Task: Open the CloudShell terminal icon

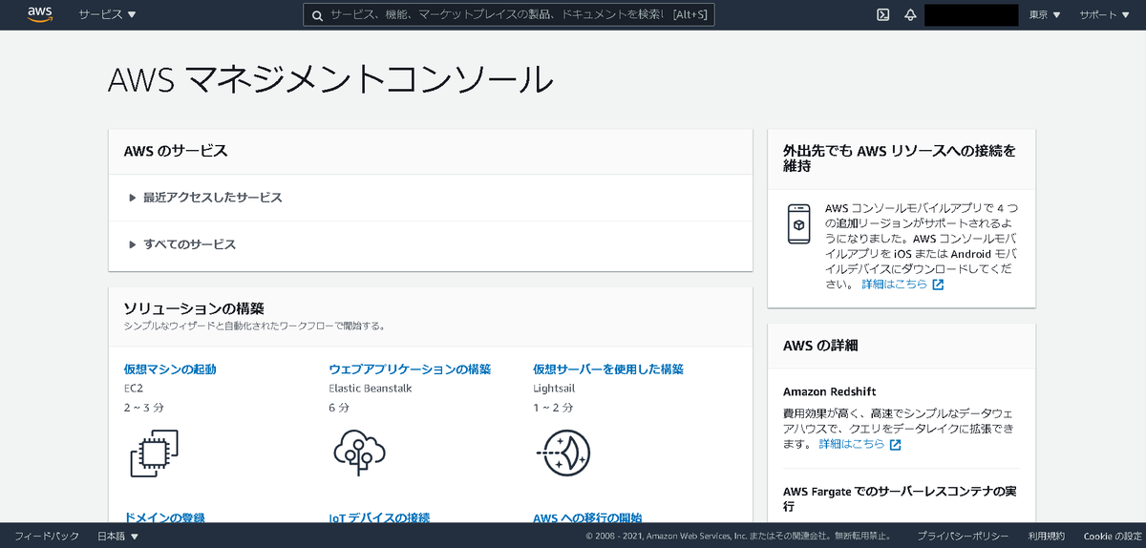Action: (x=883, y=14)
